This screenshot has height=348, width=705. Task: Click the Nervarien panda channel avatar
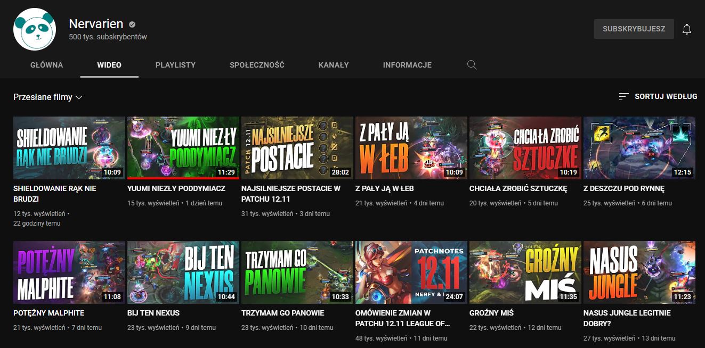[x=35, y=29]
